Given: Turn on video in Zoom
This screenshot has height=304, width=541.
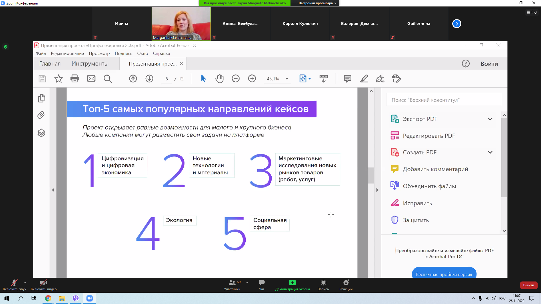Looking at the screenshot, I should pos(43,283).
